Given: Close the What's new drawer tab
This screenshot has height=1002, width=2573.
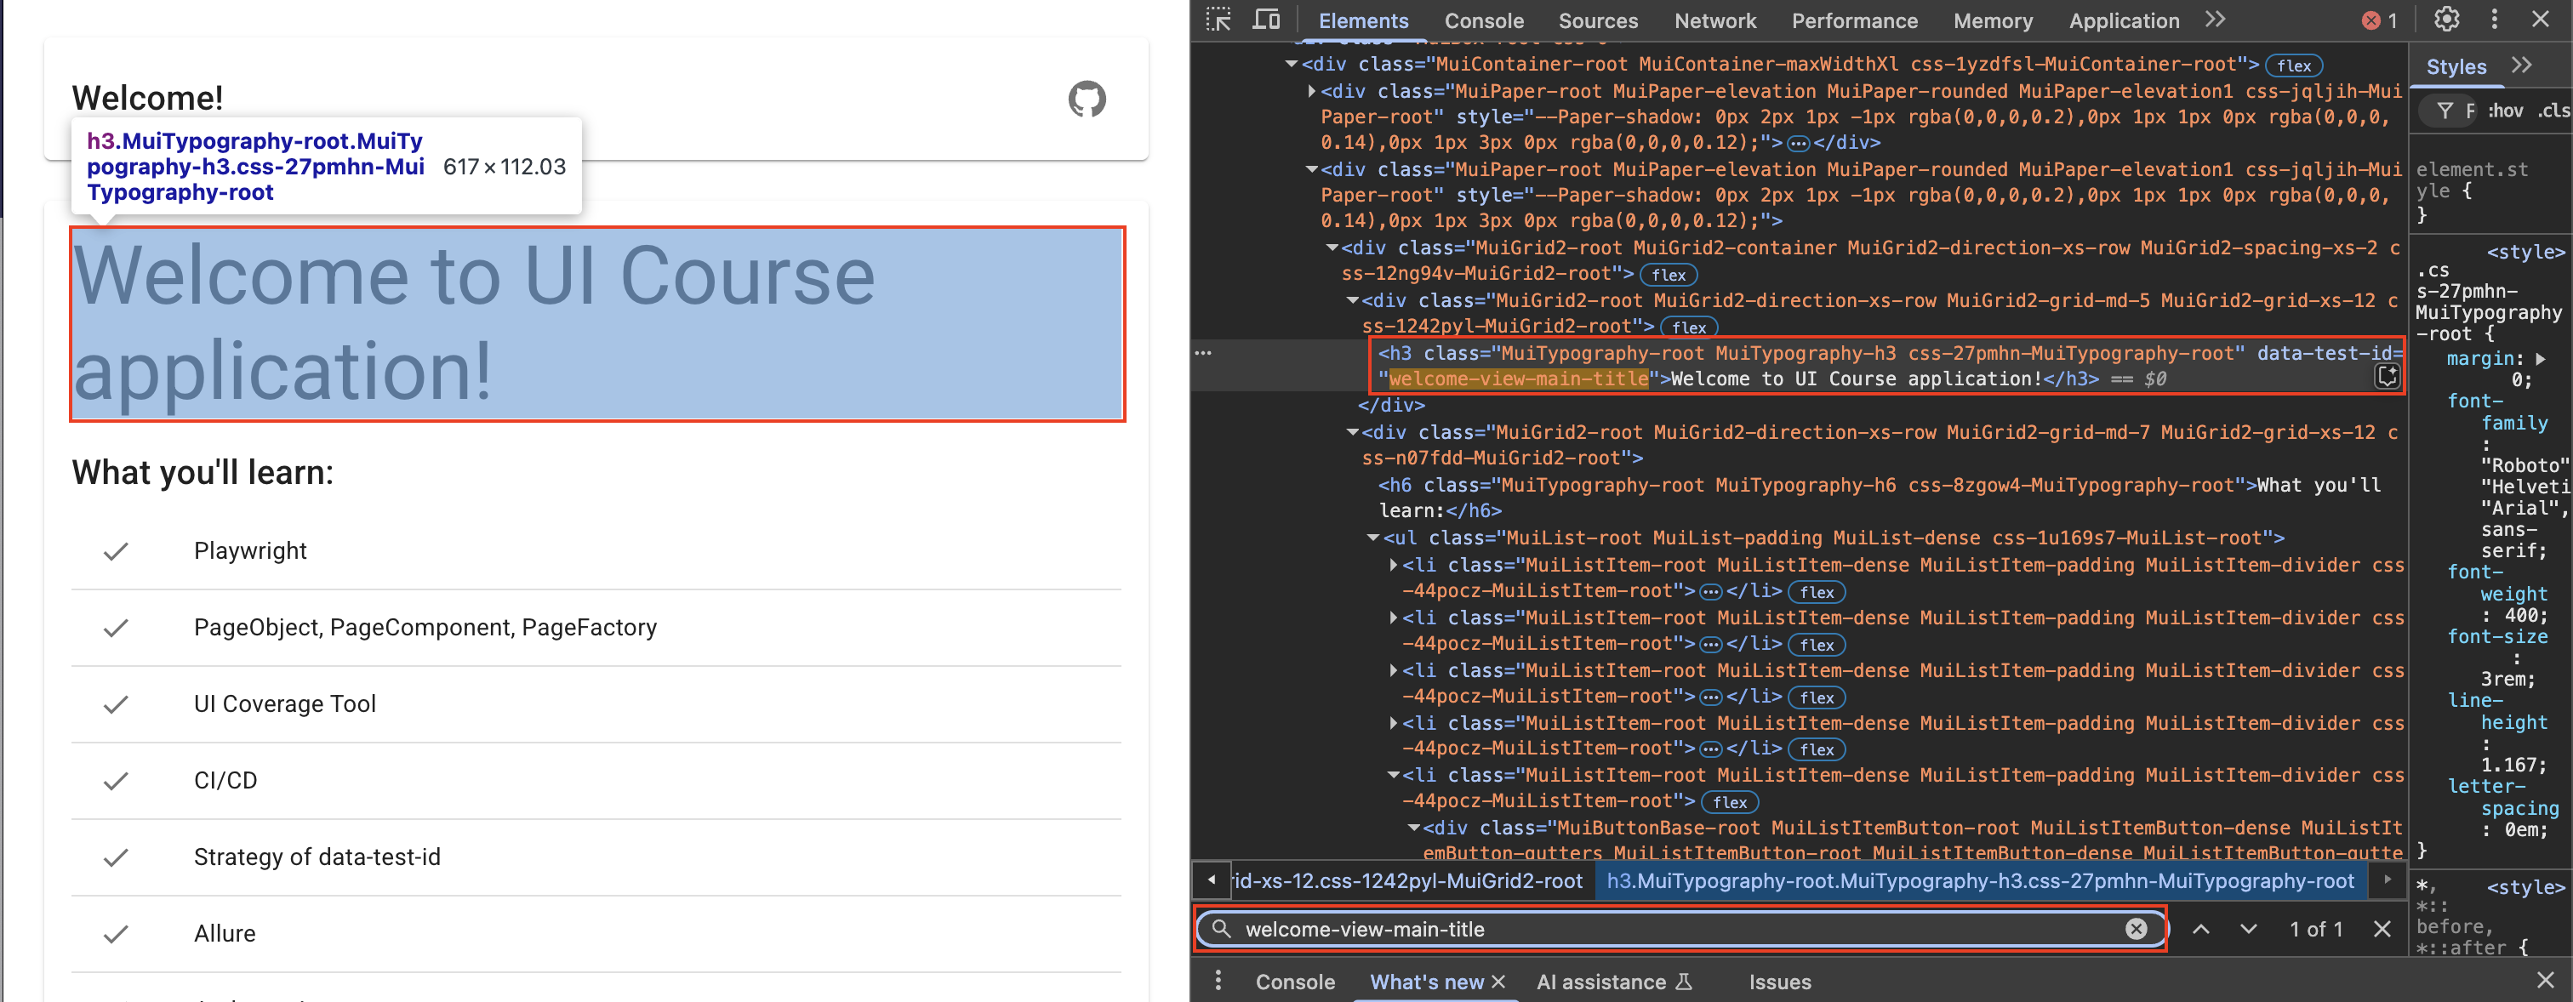Looking at the screenshot, I should click(x=1498, y=982).
